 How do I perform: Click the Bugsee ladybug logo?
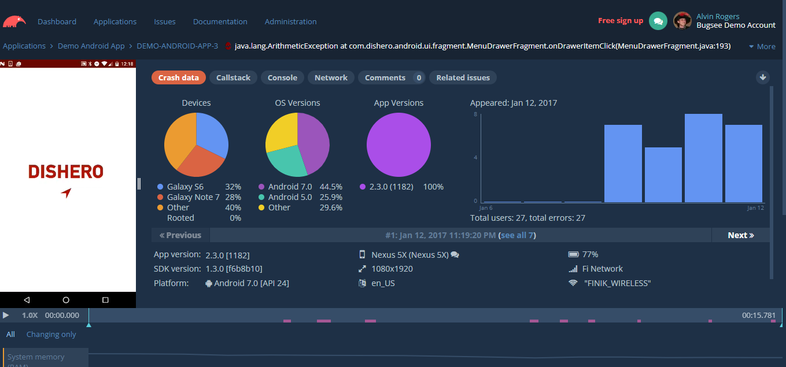point(14,21)
